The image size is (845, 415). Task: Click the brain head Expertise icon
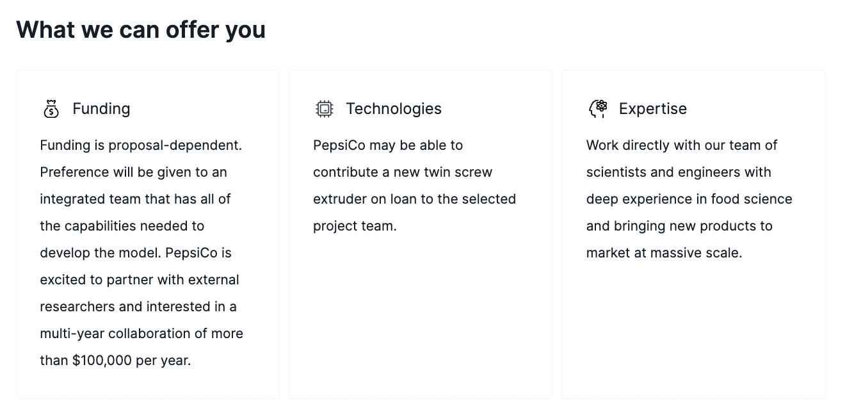tap(598, 109)
